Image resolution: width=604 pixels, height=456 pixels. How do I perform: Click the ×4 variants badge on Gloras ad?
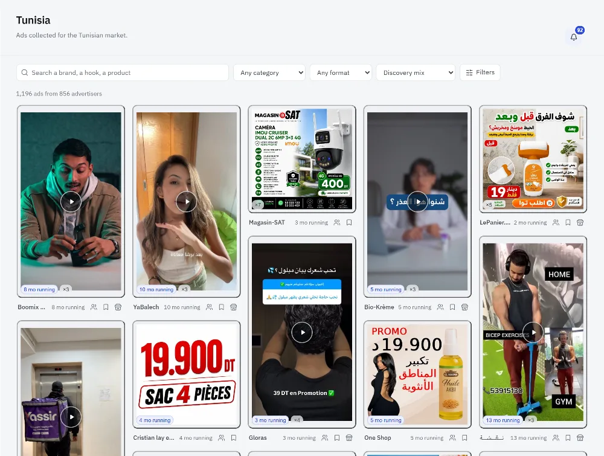click(297, 420)
